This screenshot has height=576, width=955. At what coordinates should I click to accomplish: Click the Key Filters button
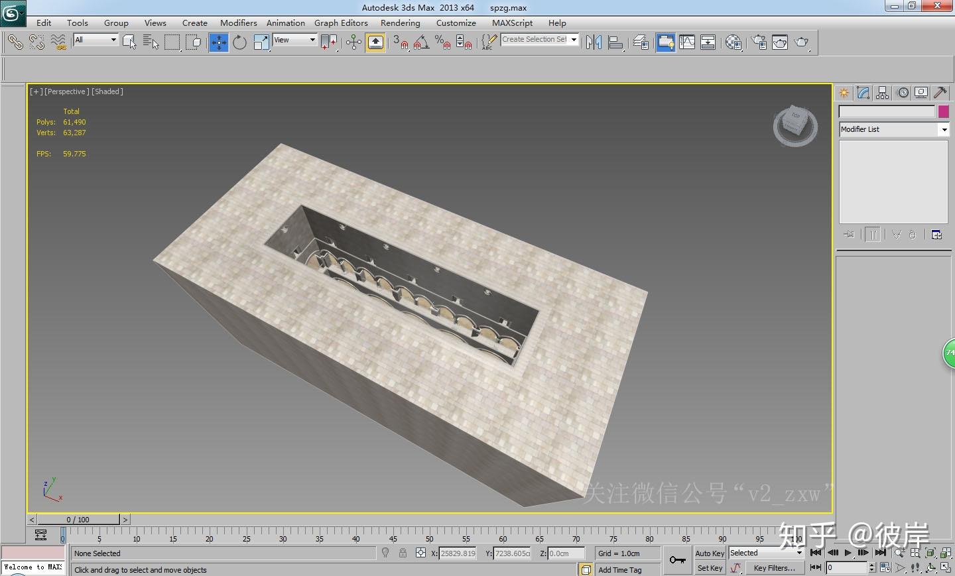tap(774, 568)
